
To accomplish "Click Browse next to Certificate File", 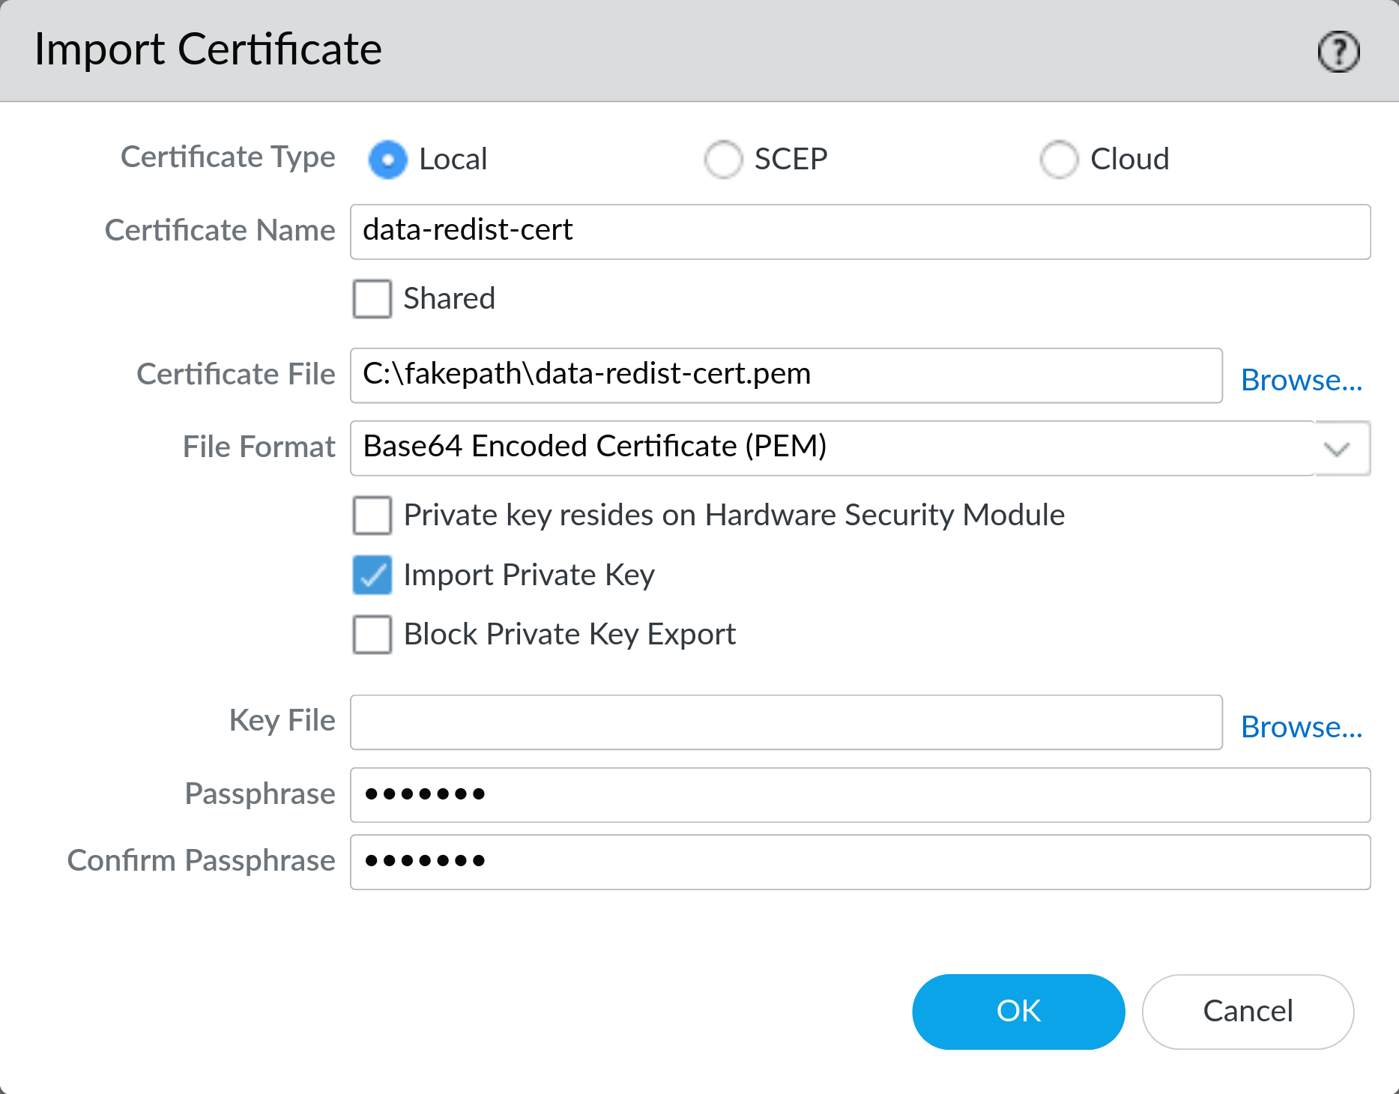I will point(1302,380).
